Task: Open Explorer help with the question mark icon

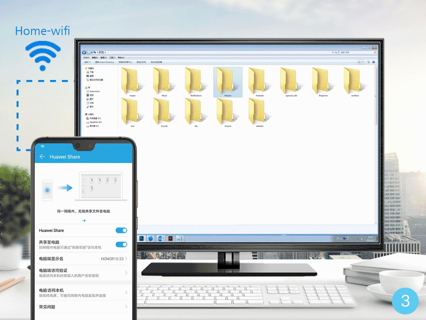Action: [374, 62]
